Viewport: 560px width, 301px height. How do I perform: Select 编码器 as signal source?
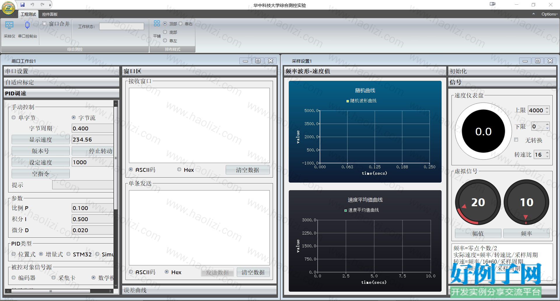click(x=14, y=278)
